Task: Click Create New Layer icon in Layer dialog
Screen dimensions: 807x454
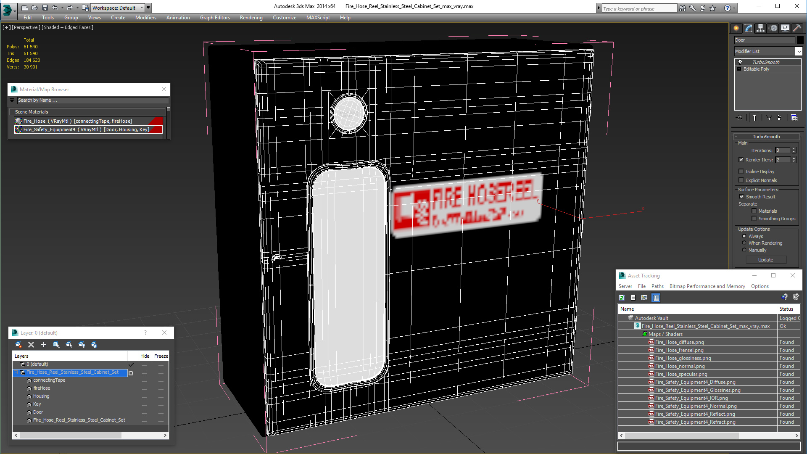Action: pyautogui.click(x=18, y=345)
